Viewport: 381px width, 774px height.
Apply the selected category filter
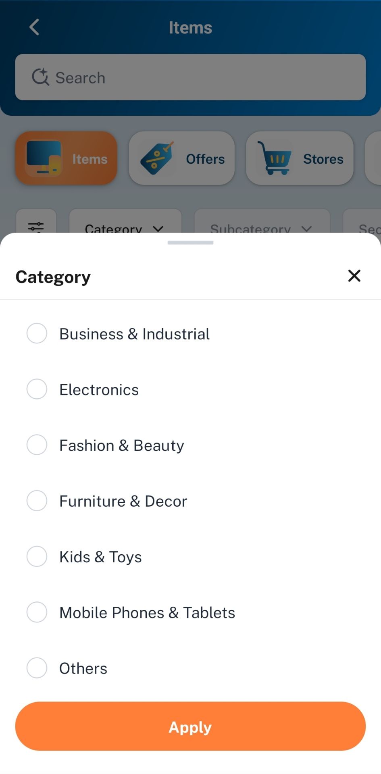click(190, 726)
